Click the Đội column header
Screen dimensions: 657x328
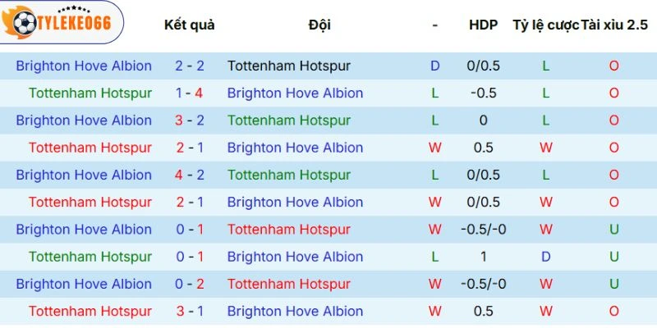[x=320, y=25]
